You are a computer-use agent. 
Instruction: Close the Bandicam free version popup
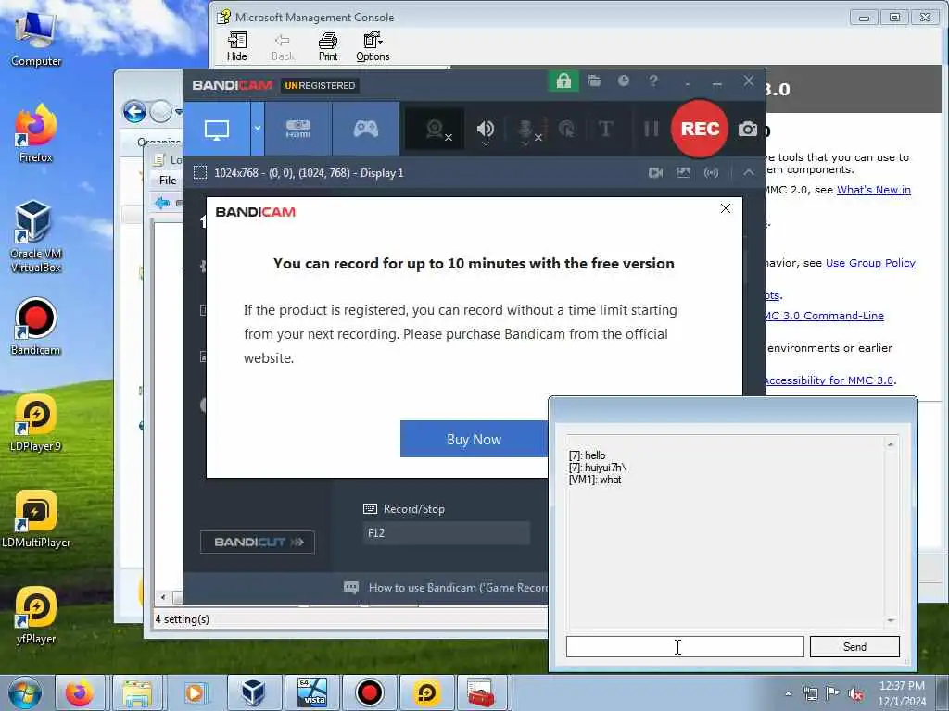point(726,208)
